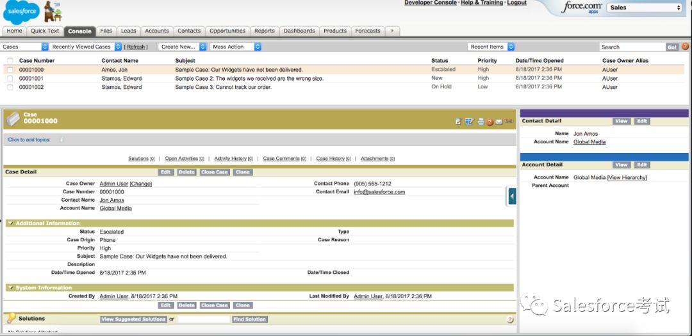Open the info@salesforce.com email link
692x336 pixels.
(379, 192)
